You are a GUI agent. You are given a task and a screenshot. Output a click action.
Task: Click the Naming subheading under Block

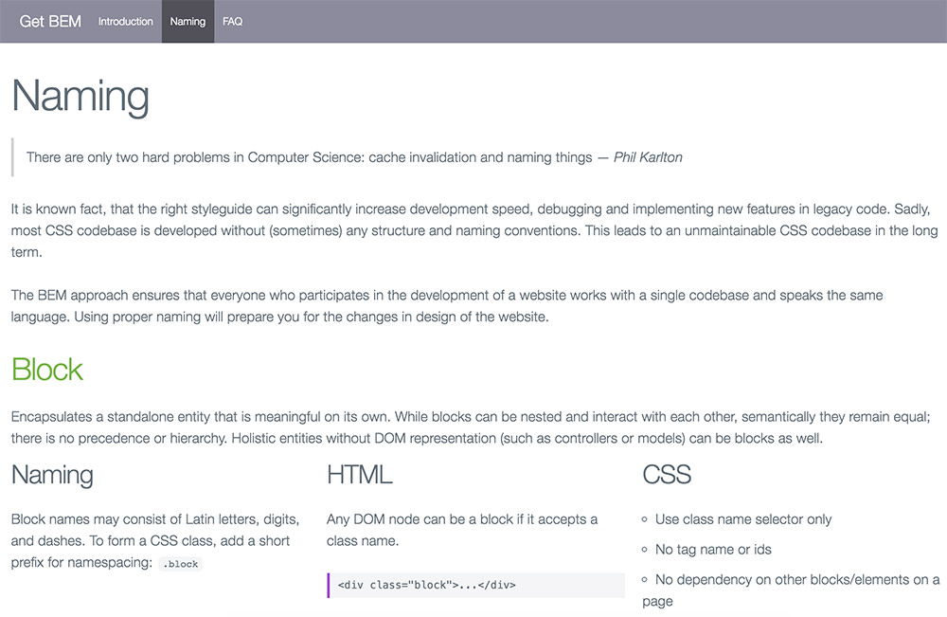52,474
